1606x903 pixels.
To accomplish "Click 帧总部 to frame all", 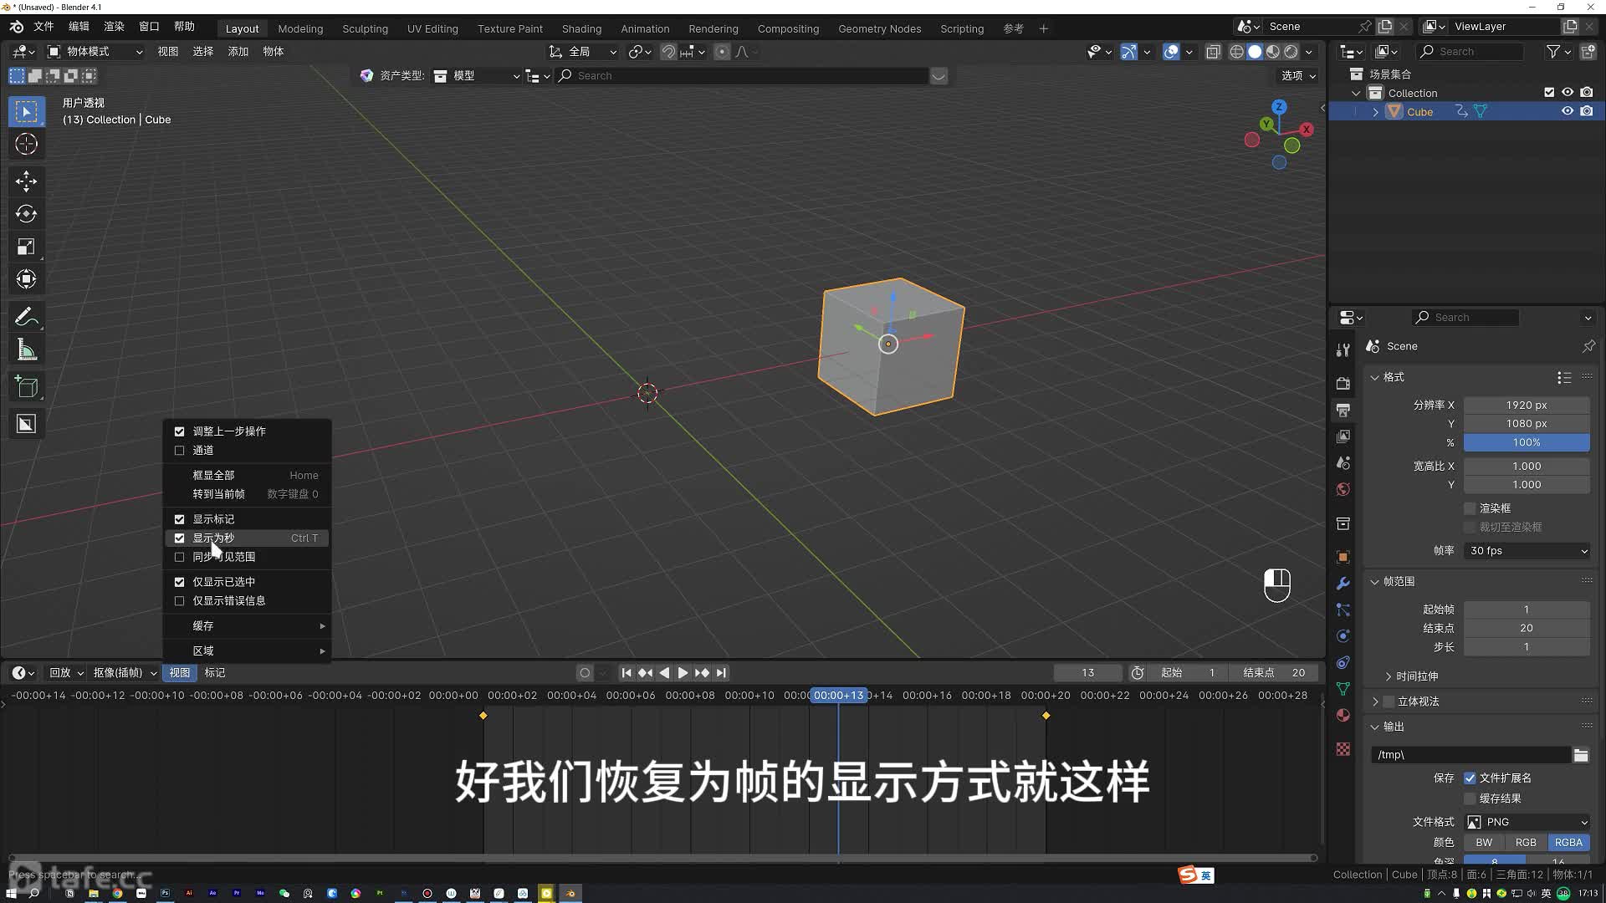I will (x=214, y=474).
